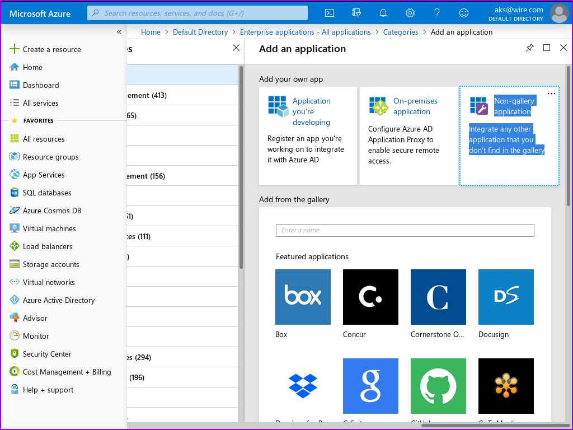Choose the GitHub gallery app tile

point(438,386)
